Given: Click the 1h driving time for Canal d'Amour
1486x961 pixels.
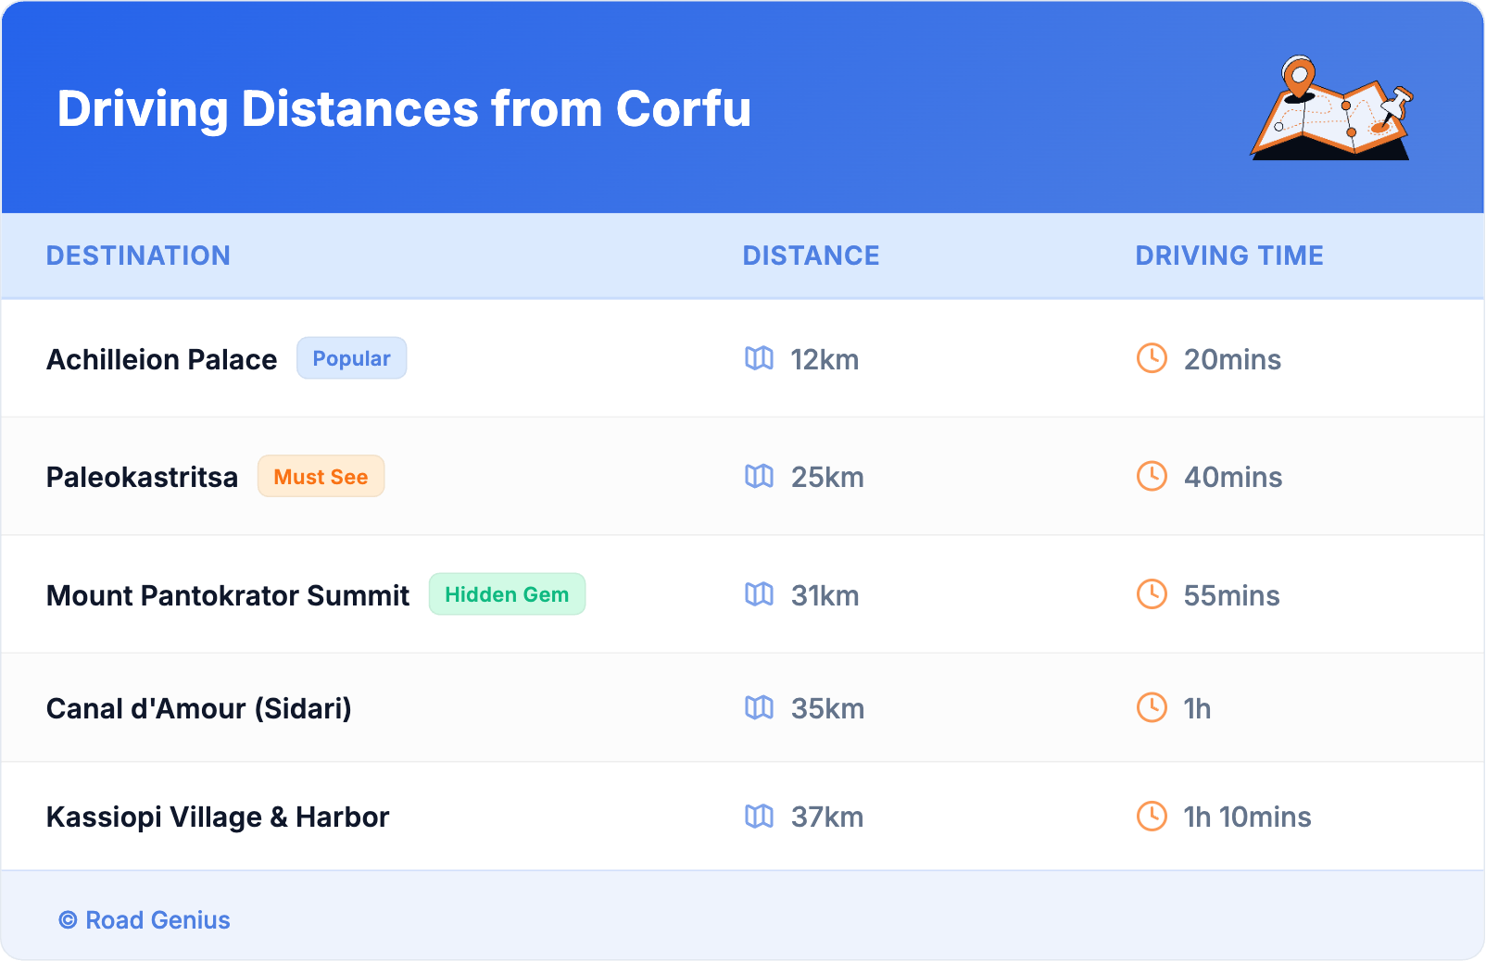Looking at the screenshot, I should point(1197,708).
